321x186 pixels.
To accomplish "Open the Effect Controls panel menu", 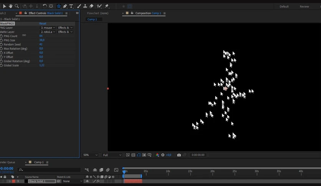I will coord(66,13).
